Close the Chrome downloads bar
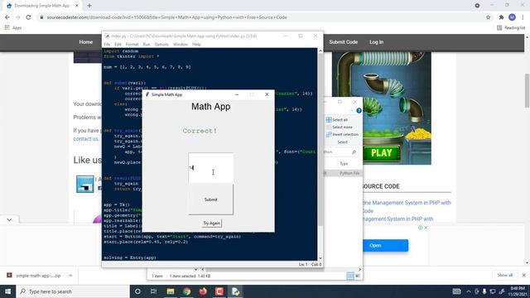The image size is (530, 298). pyautogui.click(x=524, y=275)
